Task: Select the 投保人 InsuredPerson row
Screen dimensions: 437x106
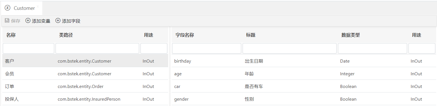Action: point(85,99)
